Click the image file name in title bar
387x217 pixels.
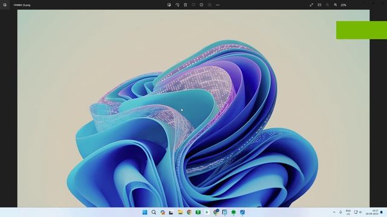22,5
